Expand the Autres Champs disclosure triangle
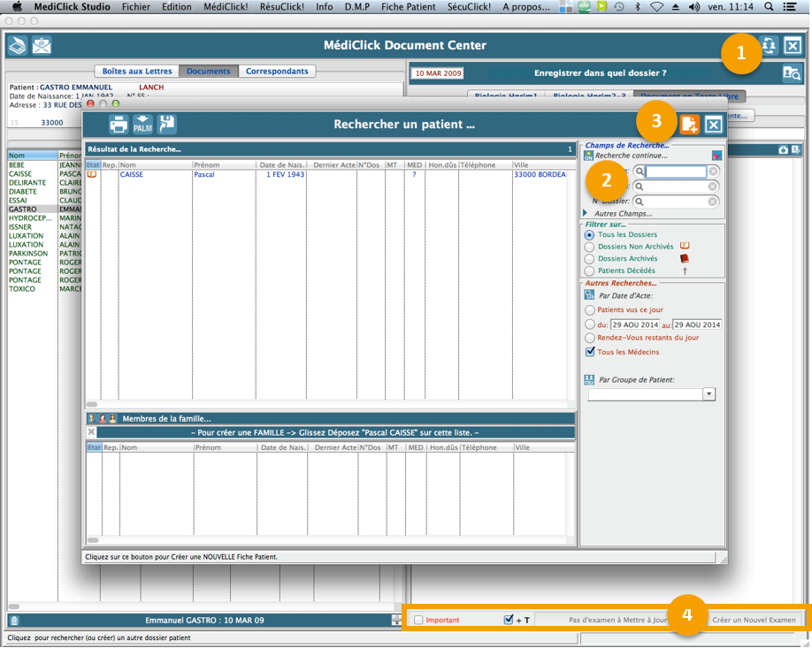Viewport: 812px width, 648px height. click(x=585, y=213)
